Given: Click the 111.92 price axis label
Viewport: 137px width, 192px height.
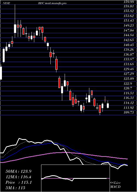Looking at the screenshot, I should 128,108.
